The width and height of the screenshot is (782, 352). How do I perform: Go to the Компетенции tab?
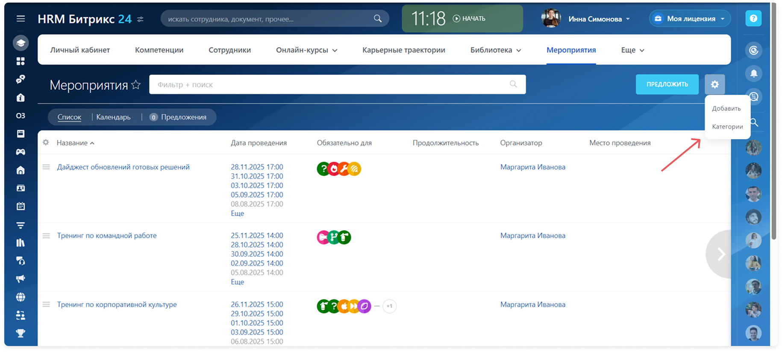[159, 50]
